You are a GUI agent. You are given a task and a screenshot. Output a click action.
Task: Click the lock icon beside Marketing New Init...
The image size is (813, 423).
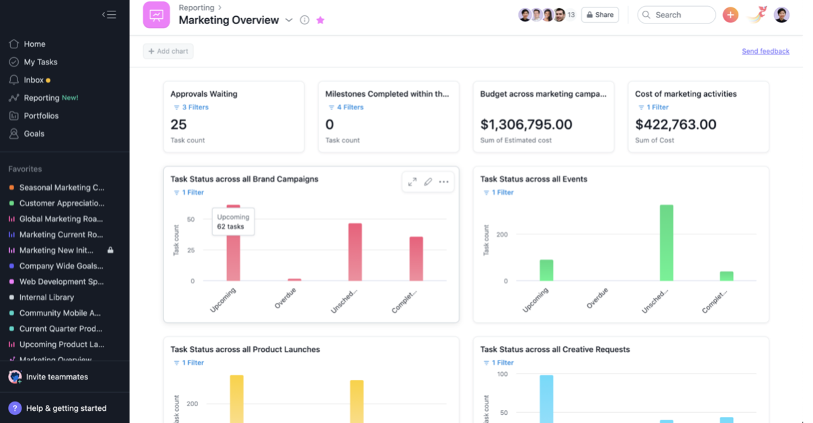110,250
